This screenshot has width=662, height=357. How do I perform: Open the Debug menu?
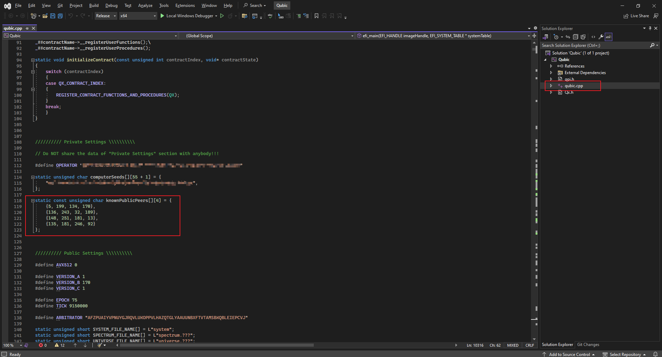click(111, 6)
